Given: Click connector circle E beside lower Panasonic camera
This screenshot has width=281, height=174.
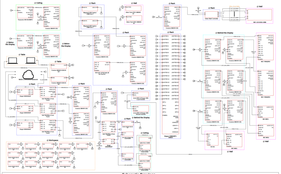Looking at the screenshot, I should 10,39.
